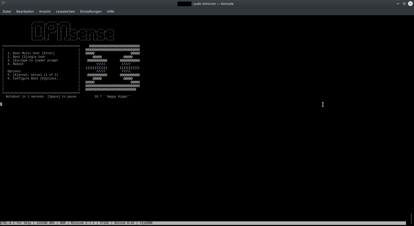The image size is (414, 226).
Task: Open the Lesezeichen menu
Action: click(x=65, y=11)
